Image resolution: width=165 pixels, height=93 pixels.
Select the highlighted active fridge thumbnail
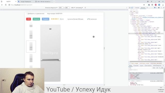[x=31, y=47]
